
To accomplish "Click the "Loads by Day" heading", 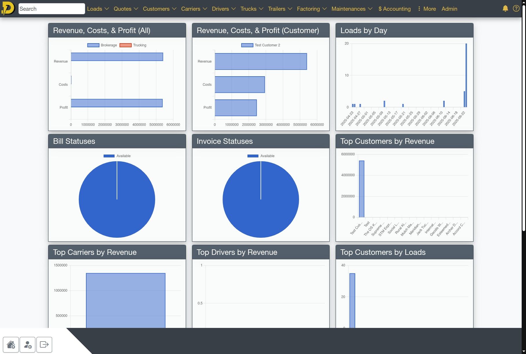I will [x=364, y=30].
